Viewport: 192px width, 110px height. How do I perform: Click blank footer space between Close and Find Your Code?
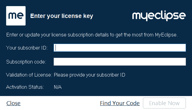pyautogui.click(x=60, y=103)
